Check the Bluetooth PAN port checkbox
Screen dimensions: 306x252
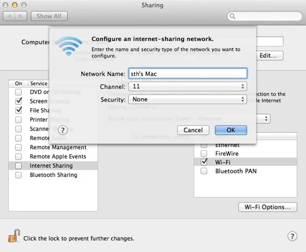click(x=204, y=171)
